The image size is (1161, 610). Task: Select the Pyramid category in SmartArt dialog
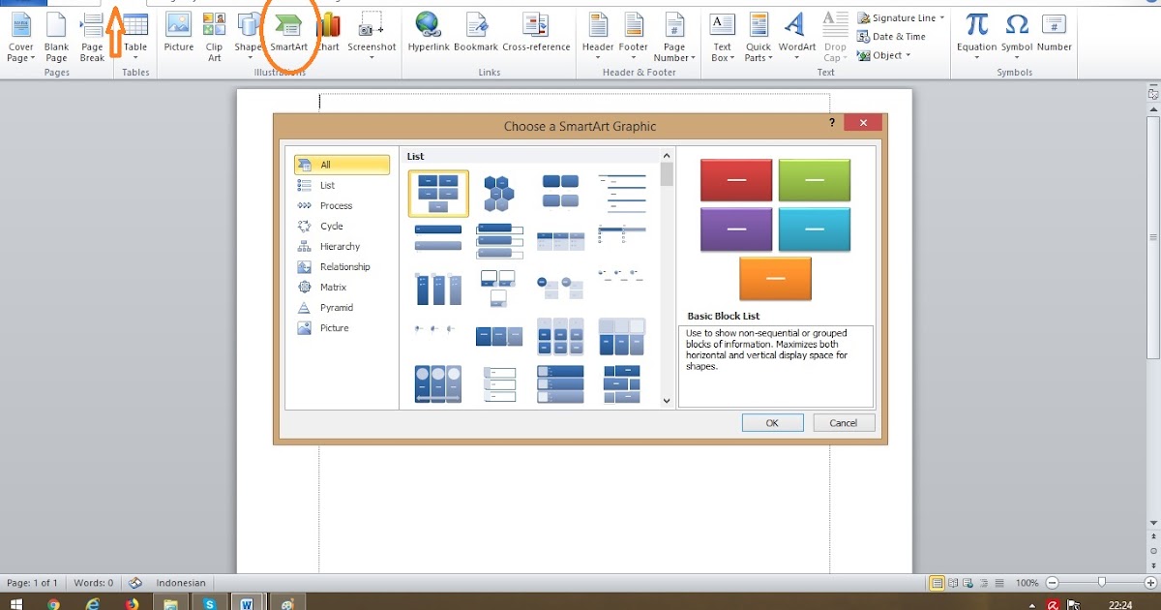[x=338, y=307]
